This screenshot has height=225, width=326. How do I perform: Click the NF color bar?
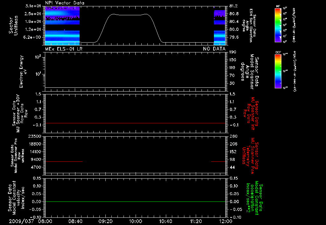[x=278, y=25]
